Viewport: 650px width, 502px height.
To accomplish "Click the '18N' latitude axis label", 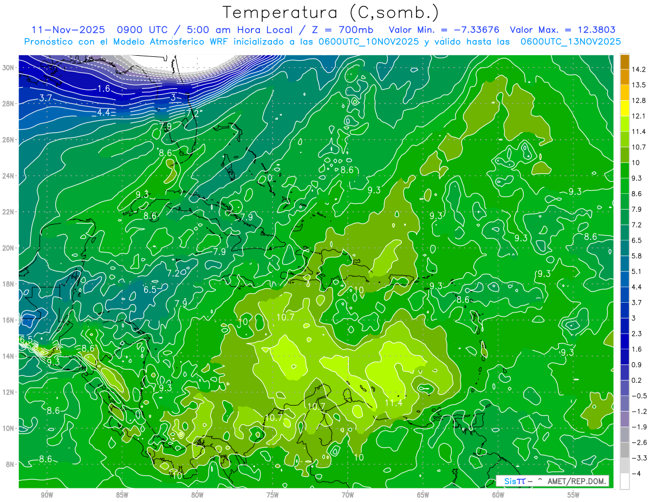I will tap(9, 284).
